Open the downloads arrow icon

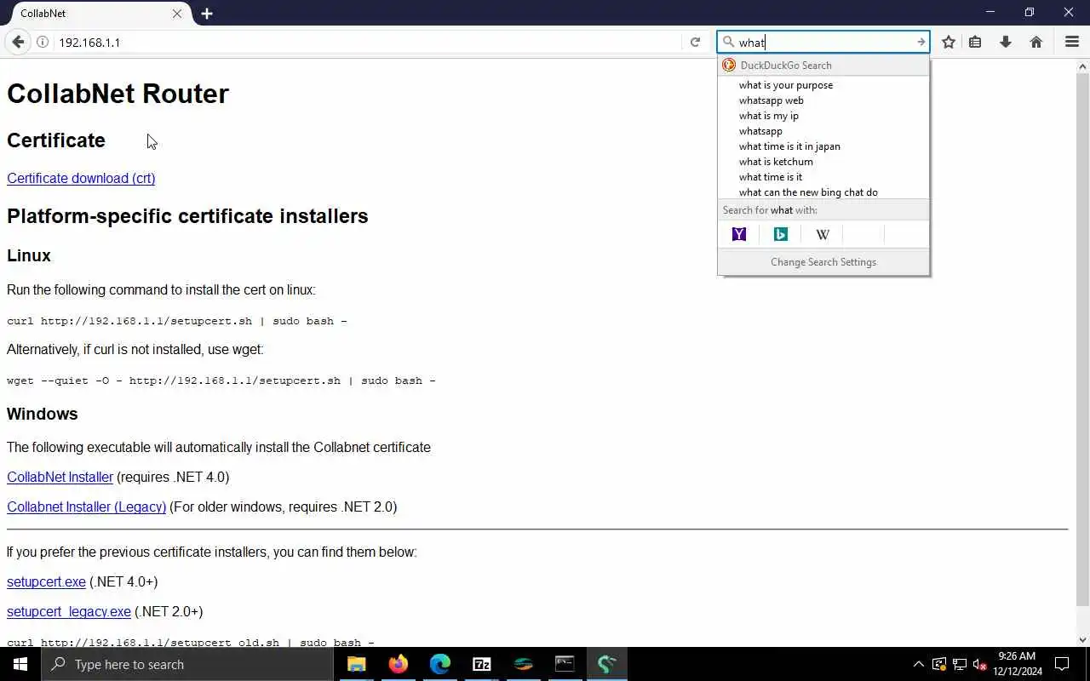(x=1006, y=42)
